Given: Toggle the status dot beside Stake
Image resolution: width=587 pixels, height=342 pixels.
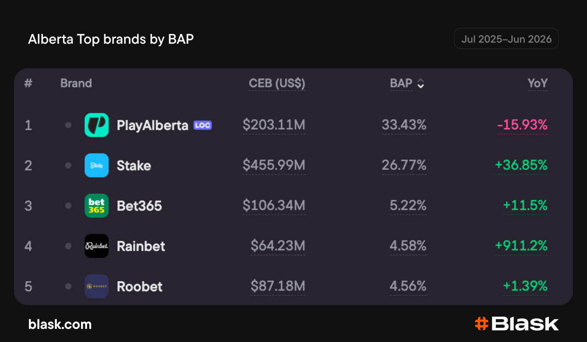Looking at the screenshot, I should coord(68,165).
